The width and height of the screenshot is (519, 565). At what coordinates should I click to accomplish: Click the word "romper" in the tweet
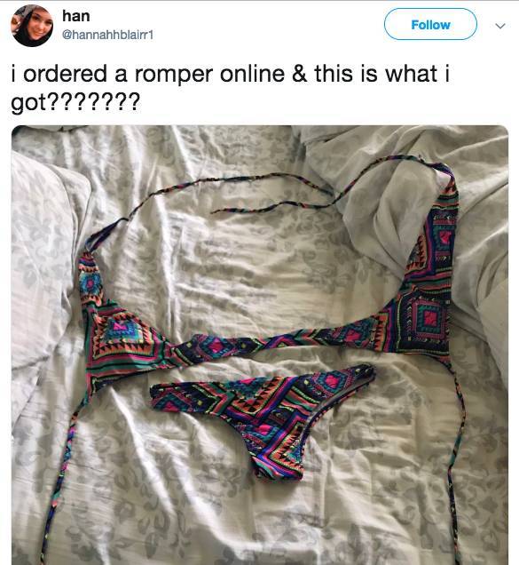(x=174, y=75)
